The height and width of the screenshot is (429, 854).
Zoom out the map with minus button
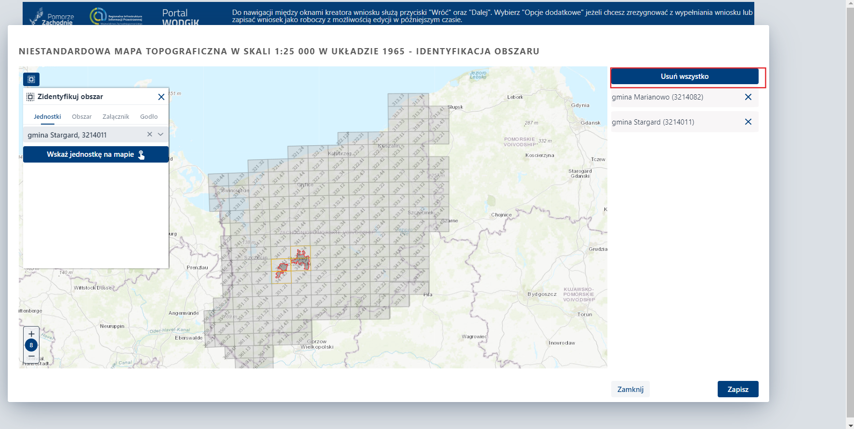coord(31,356)
